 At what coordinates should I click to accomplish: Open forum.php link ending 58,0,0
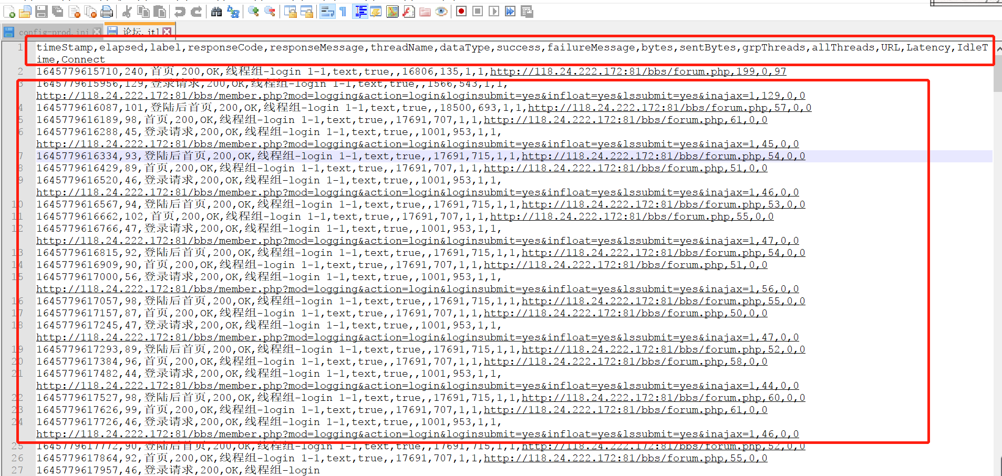pyautogui.click(x=625, y=361)
